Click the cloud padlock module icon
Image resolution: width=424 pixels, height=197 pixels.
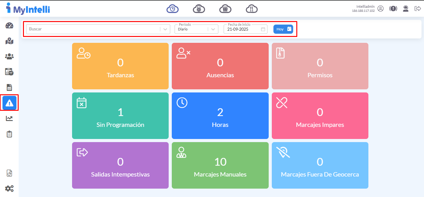199,9
